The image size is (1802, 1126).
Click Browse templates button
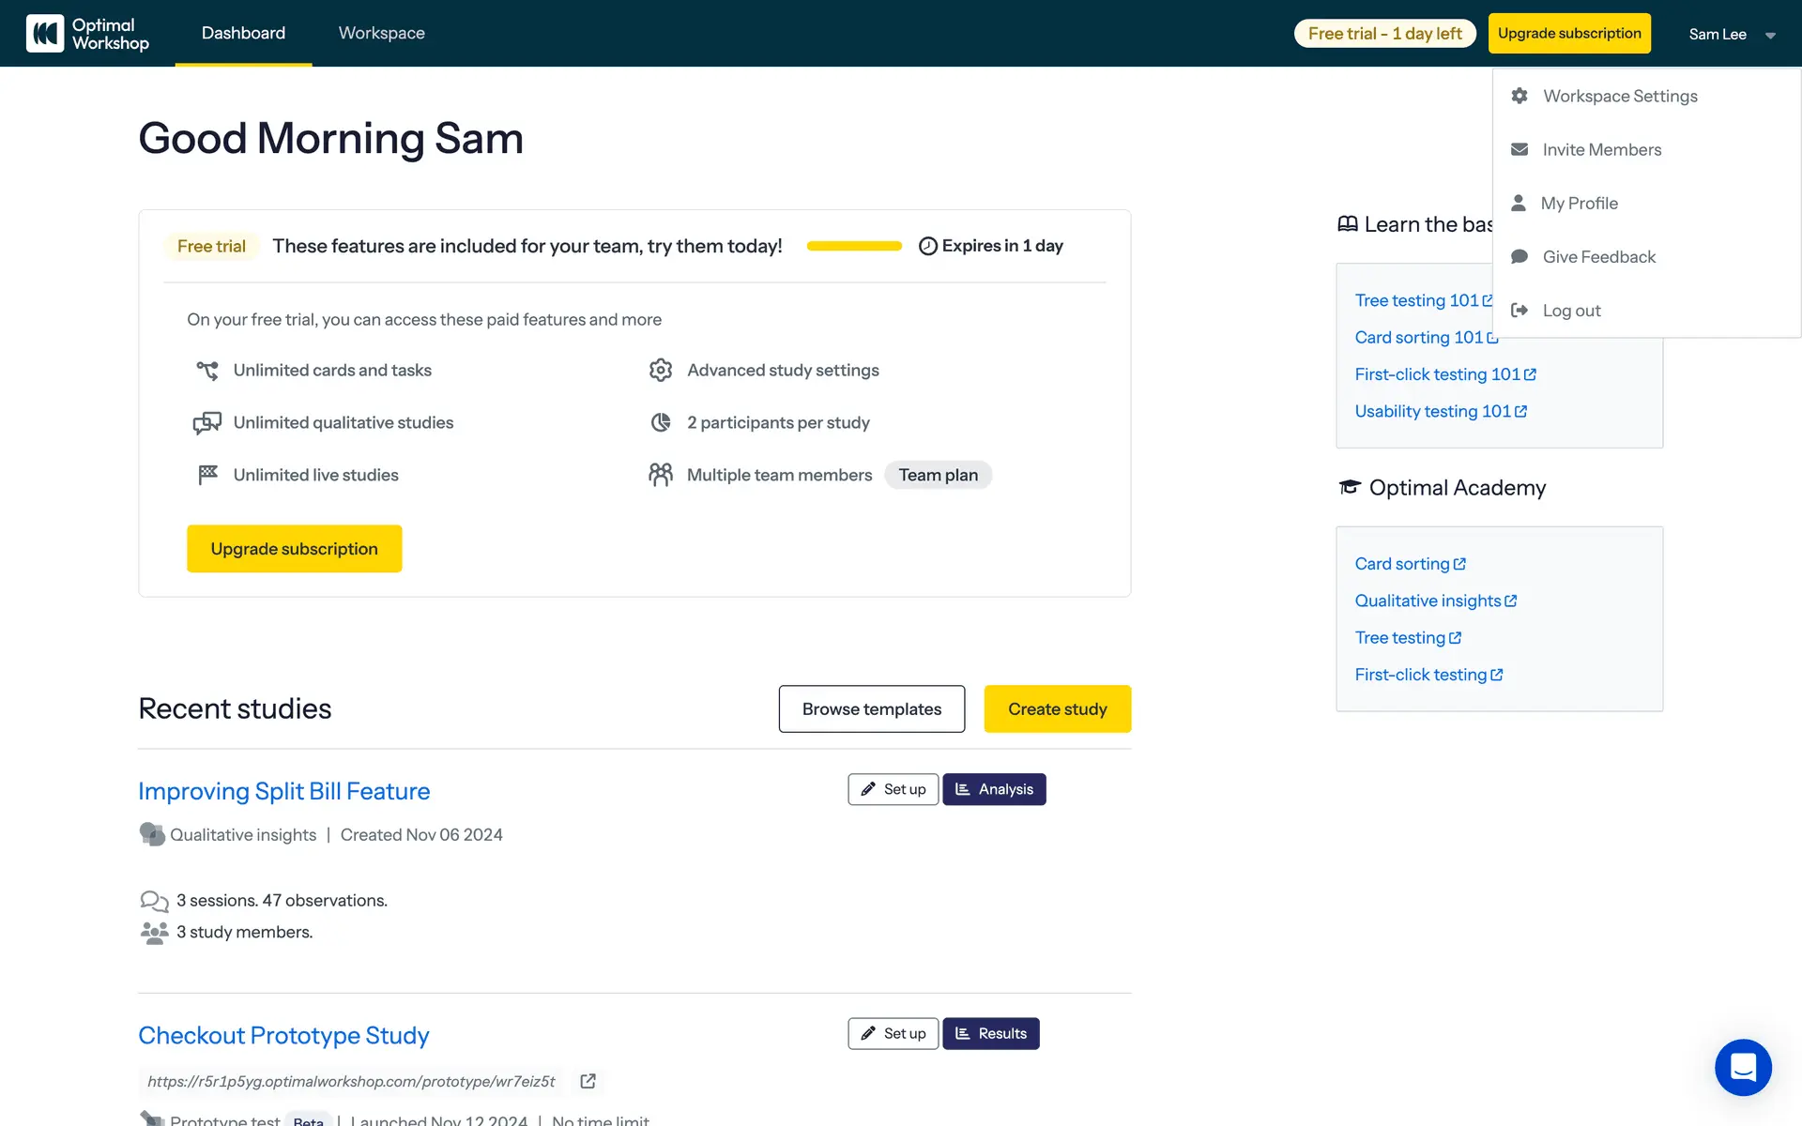[x=871, y=709]
